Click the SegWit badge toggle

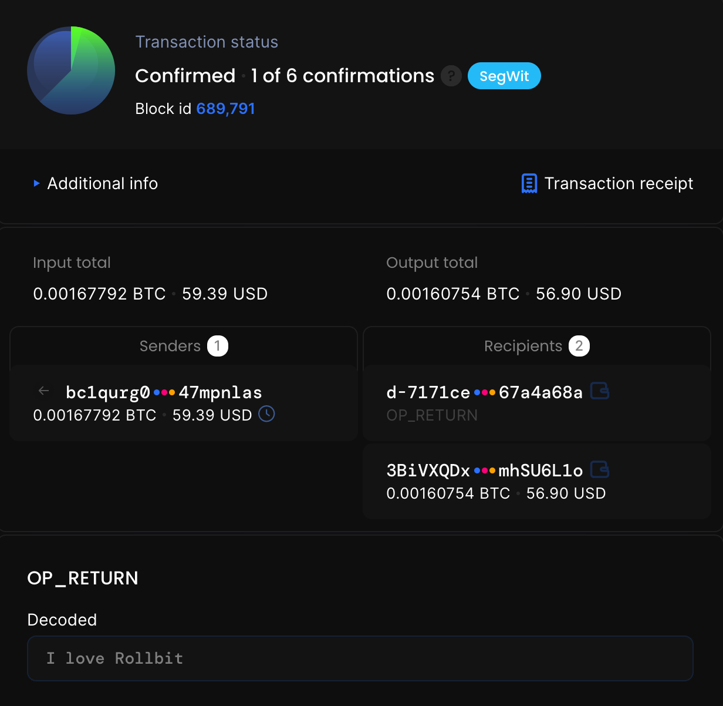click(504, 76)
